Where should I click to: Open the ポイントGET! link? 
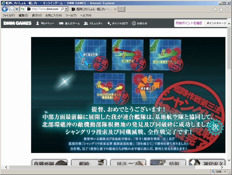click(x=117, y=23)
